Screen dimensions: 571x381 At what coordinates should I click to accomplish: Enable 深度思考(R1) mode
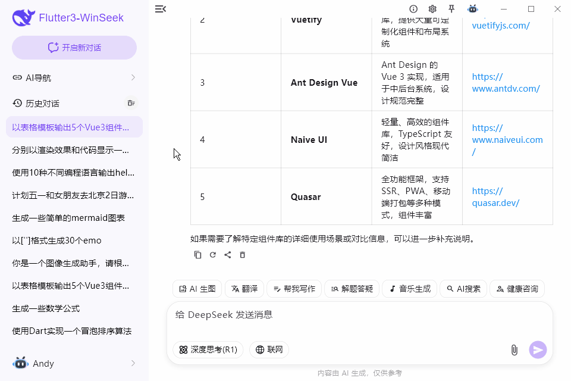pos(207,350)
